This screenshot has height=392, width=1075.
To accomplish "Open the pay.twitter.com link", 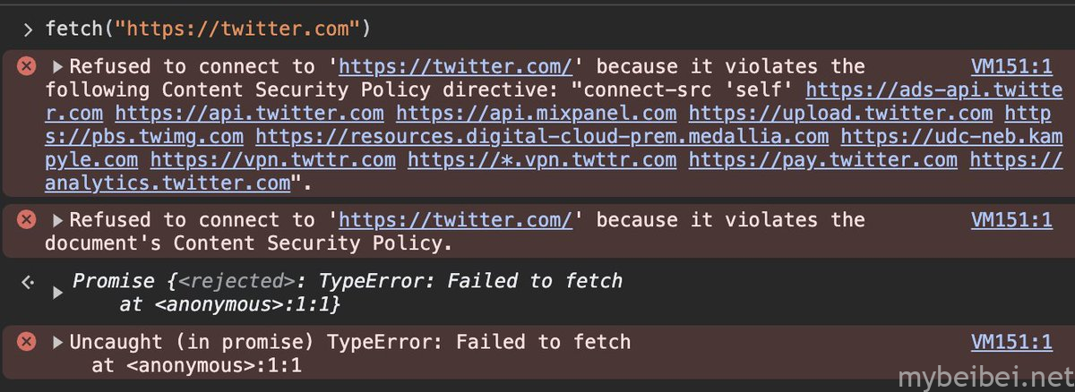I will pyautogui.click(x=823, y=160).
